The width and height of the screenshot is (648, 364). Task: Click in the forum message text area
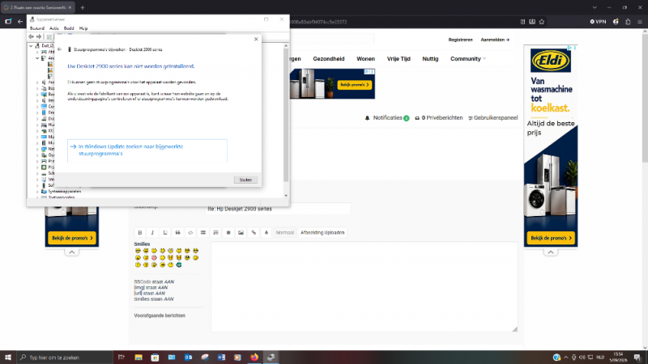coord(364,287)
